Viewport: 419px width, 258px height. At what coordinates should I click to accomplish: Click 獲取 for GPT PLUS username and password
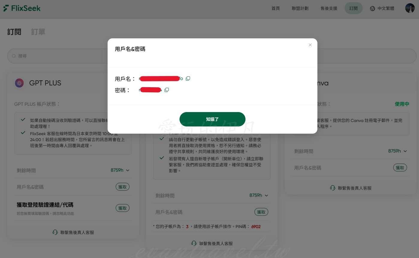(123, 187)
